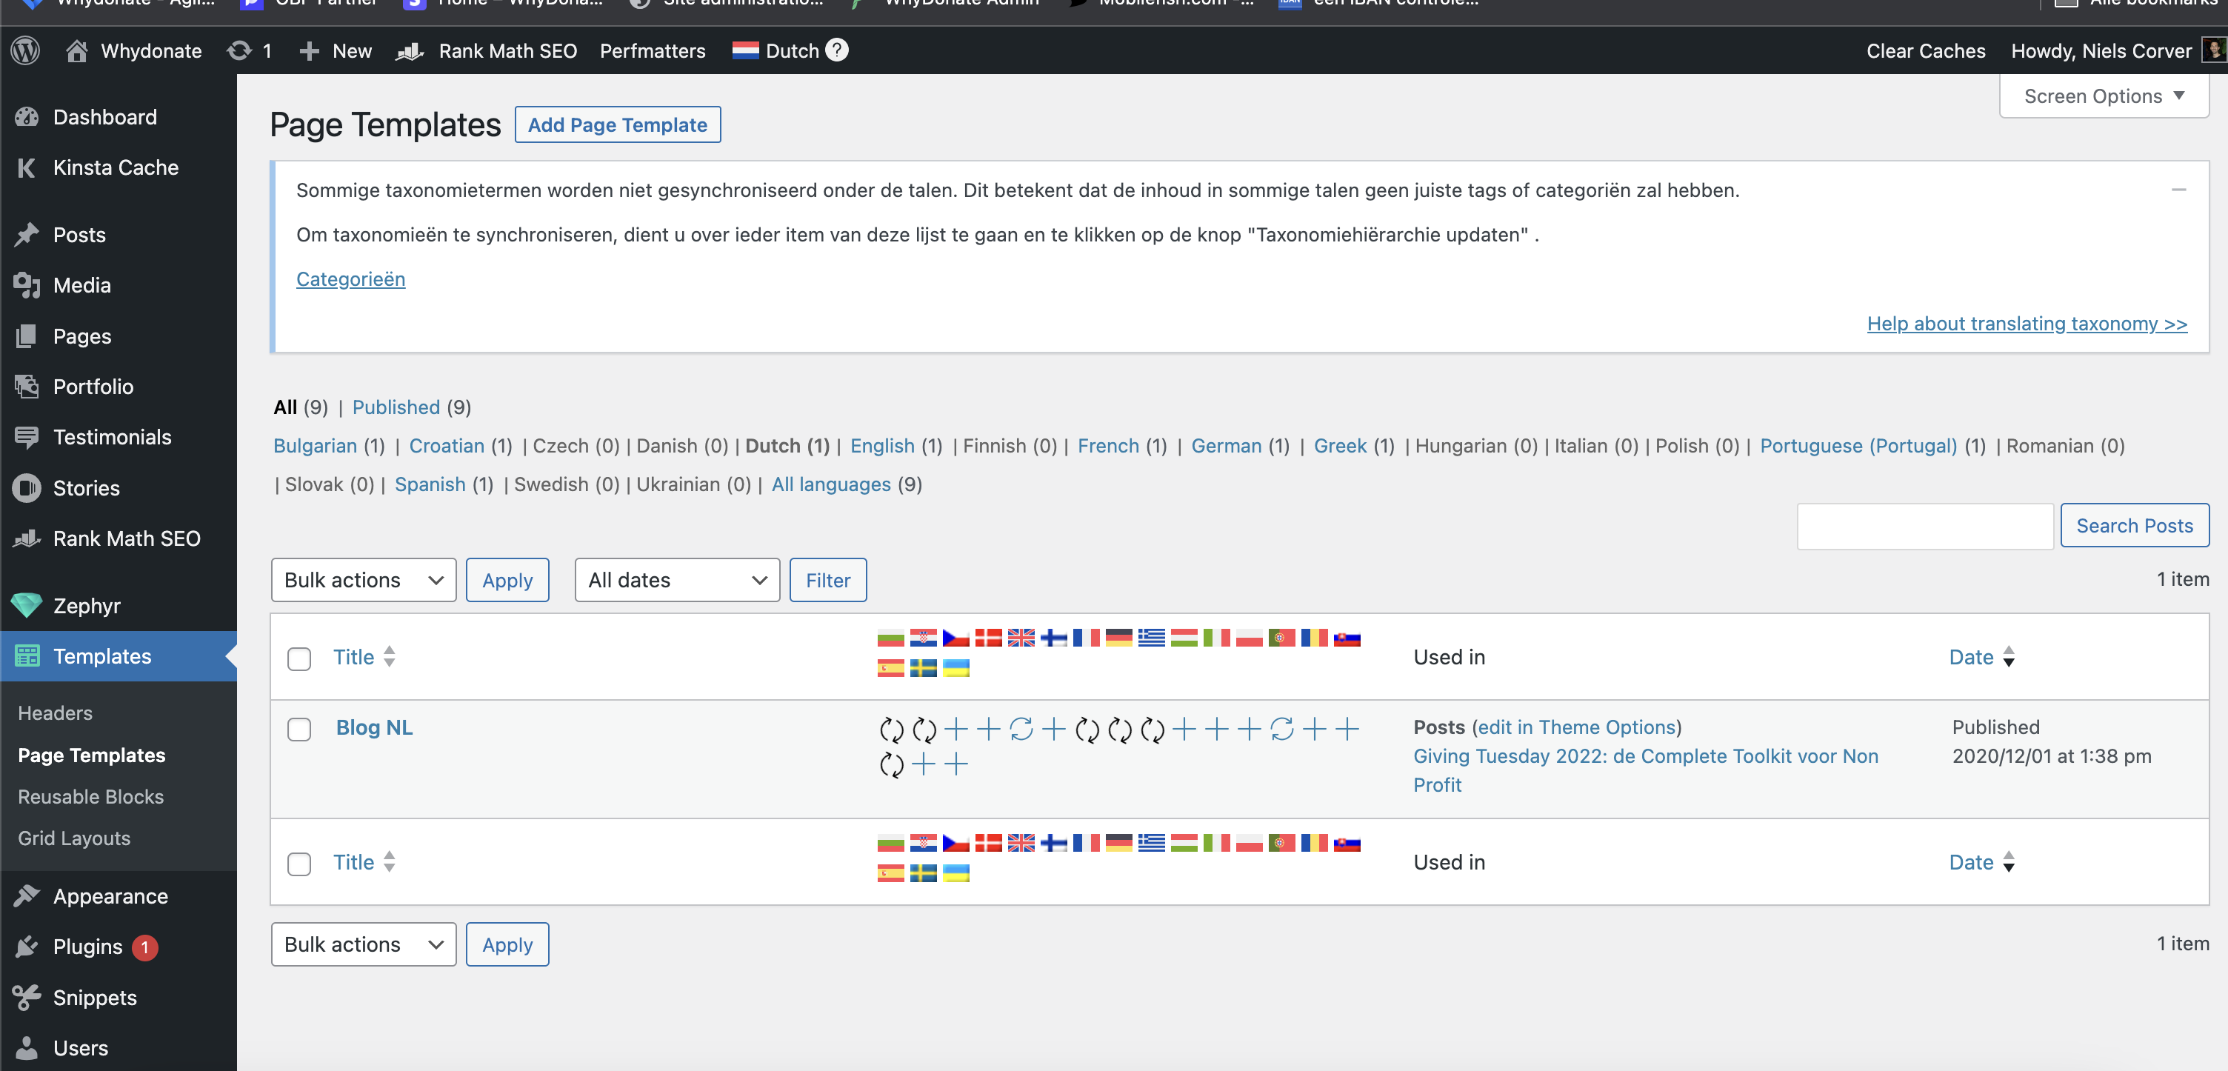The width and height of the screenshot is (2228, 1071).
Task: Sort by Title in table header
Action: pyautogui.click(x=364, y=657)
